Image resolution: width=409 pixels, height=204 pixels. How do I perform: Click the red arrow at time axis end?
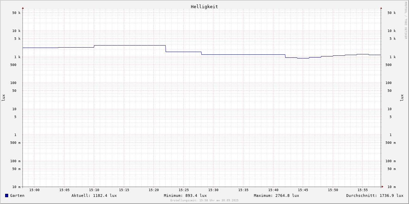click(x=382, y=187)
